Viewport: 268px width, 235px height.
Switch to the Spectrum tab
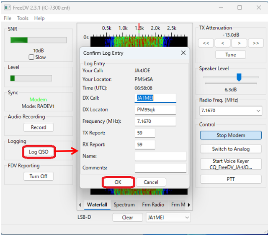pos(124,205)
